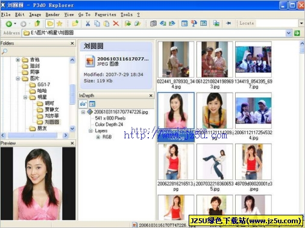Select thumbnail 022441_878930_344.jpg
Screen dimensions: 305x228
[176, 59]
